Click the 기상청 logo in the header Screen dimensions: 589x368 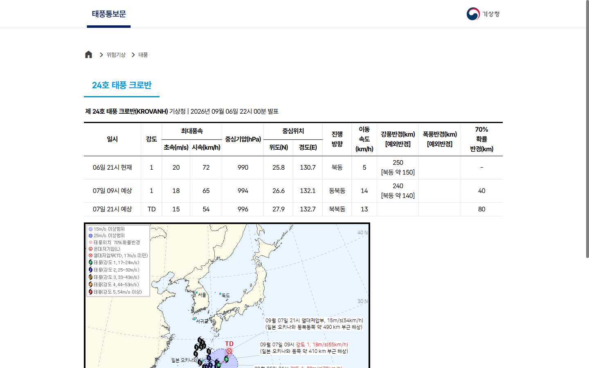[x=483, y=14]
